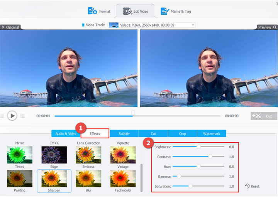
Task: Click the Brightness value 0.0
Action: coord(231,147)
